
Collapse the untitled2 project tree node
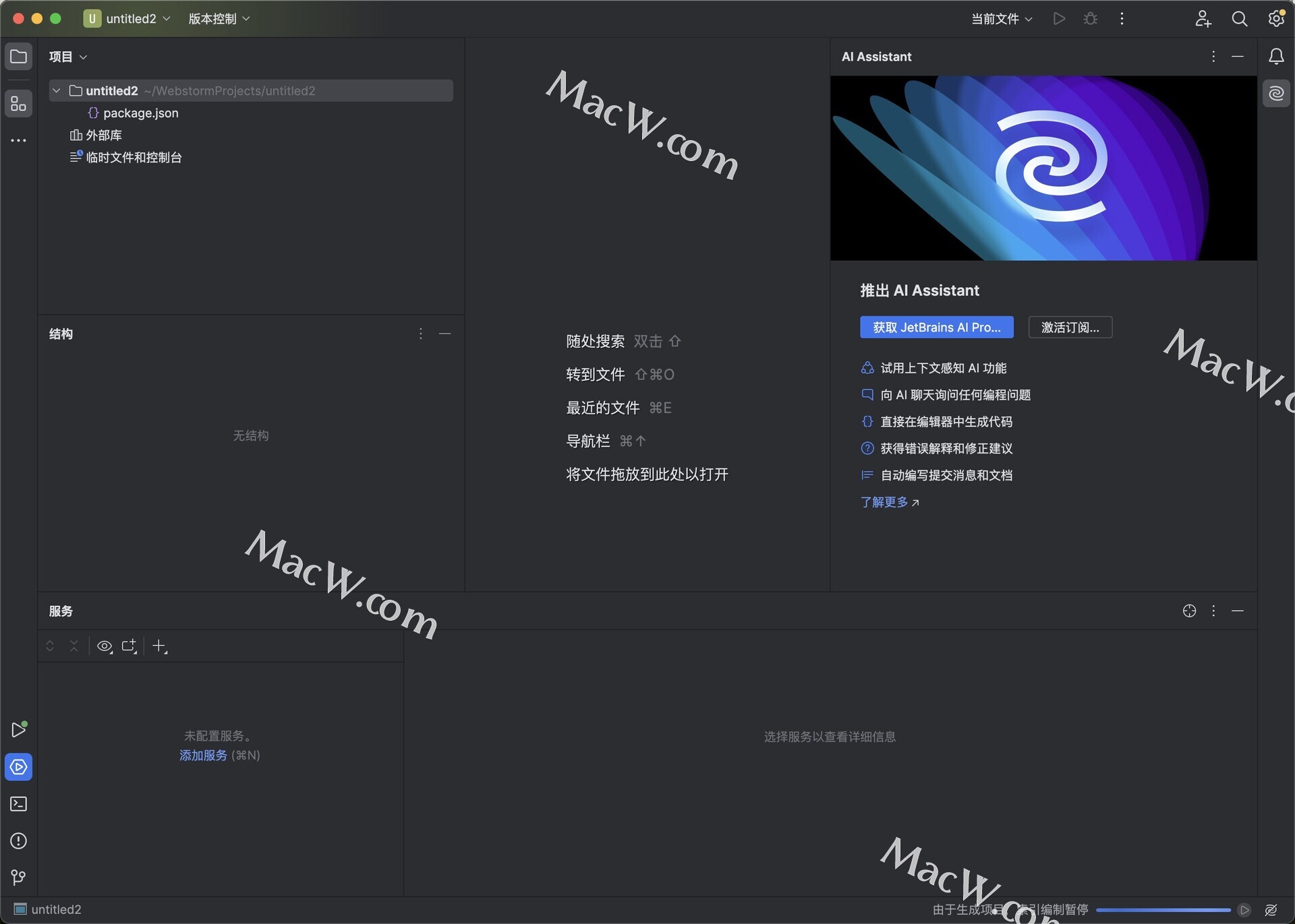57,91
